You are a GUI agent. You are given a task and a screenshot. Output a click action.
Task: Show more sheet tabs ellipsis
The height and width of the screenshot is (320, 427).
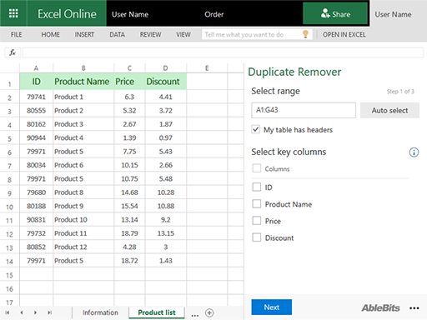coord(195,315)
